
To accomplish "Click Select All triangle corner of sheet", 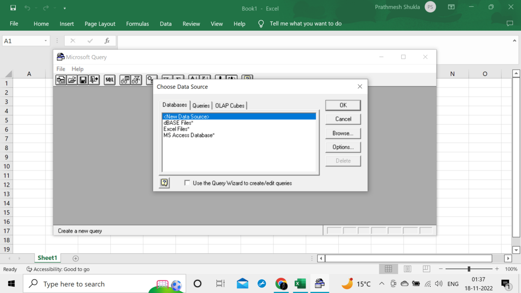I will (x=9, y=74).
